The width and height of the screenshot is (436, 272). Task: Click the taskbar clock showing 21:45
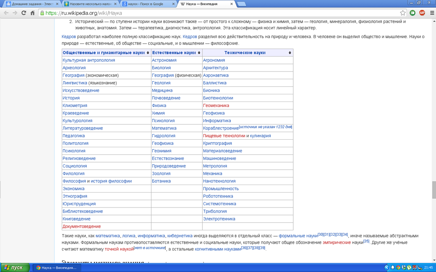point(429,268)
